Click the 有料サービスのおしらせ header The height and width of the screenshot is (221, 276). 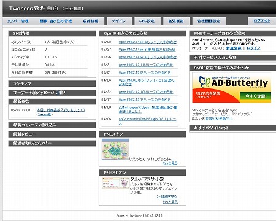click(232, 57)
